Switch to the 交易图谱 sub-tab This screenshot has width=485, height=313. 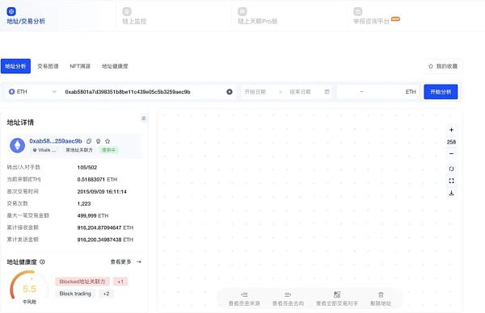click(x=48, y=66)
